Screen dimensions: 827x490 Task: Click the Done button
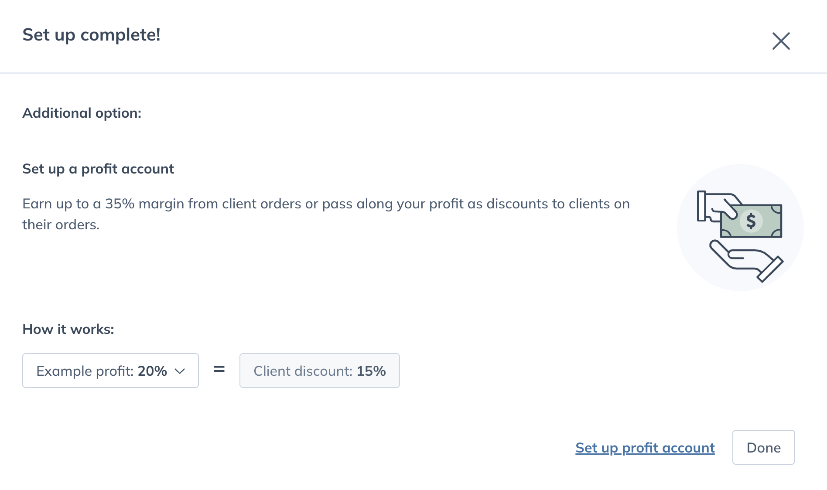coord(763,447)
